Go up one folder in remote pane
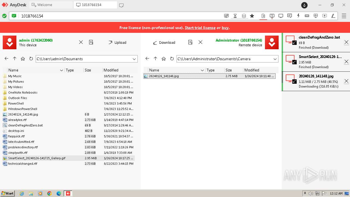The image size is (350, 197). (x=156, y=59)
